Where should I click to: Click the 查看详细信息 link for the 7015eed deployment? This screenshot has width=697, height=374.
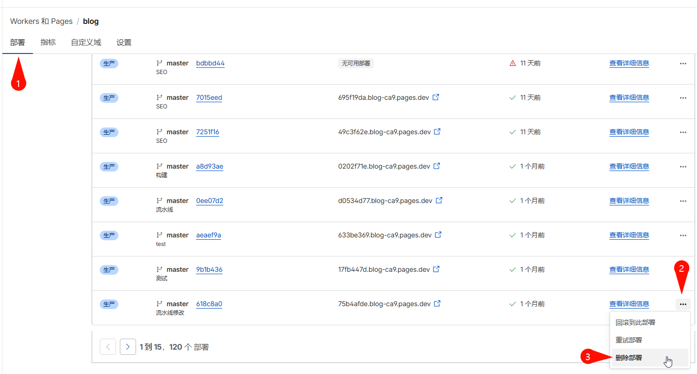click(629, 97)
